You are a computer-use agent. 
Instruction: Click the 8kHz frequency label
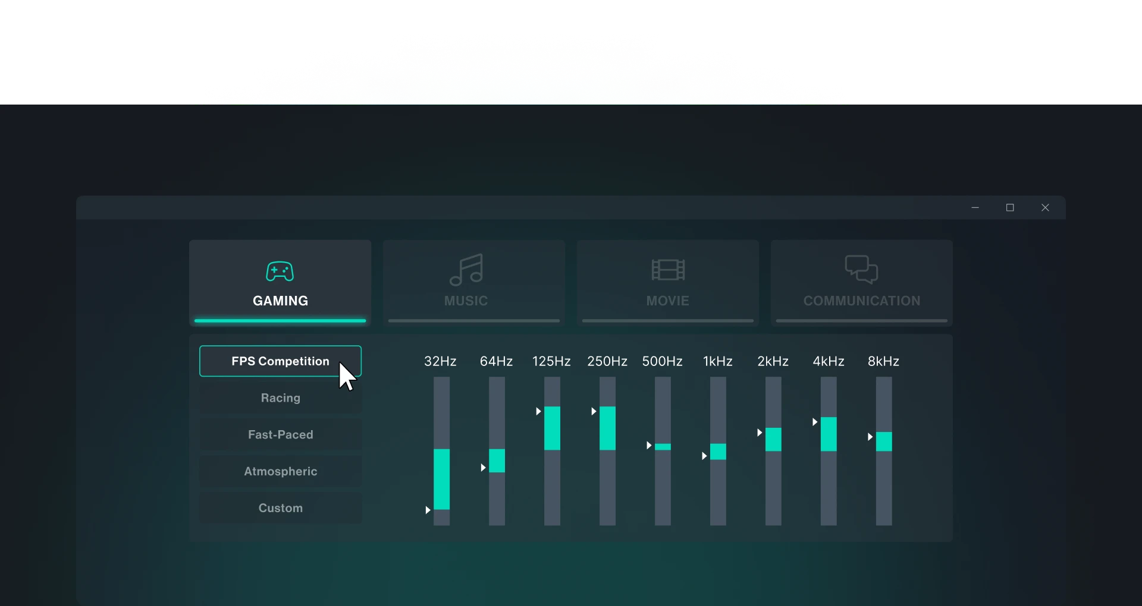pos(884,361)
